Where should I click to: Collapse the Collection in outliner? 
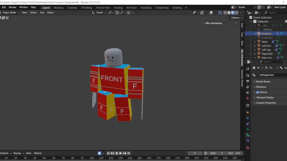tap(251, 22)
